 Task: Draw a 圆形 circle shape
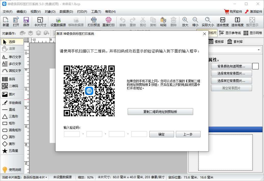(x=12, y=137)
